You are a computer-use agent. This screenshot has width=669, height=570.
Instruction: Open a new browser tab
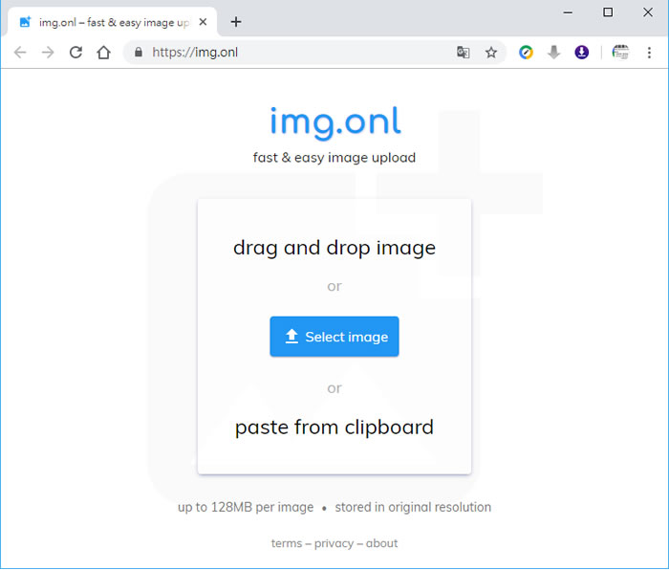[x=236, y=22]
